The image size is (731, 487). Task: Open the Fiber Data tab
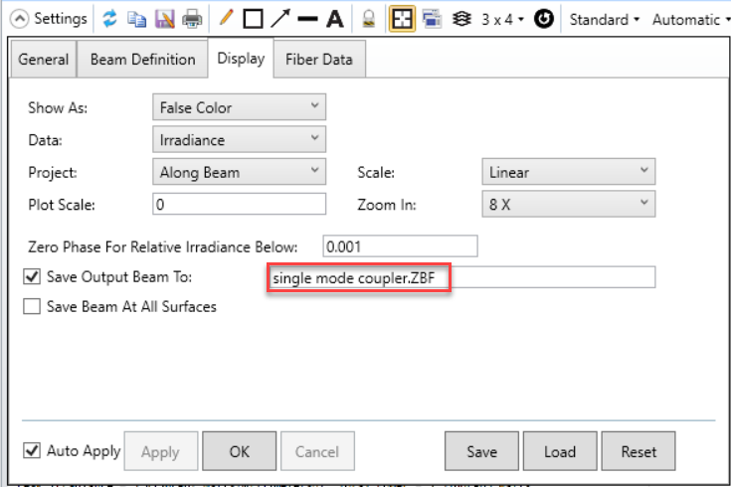[318, 60]
